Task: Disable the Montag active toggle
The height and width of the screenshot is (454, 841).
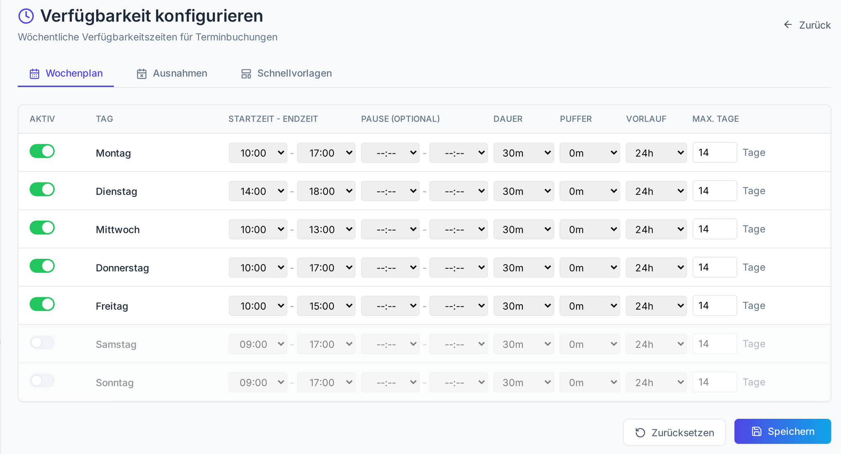Action: pos(42,151)
